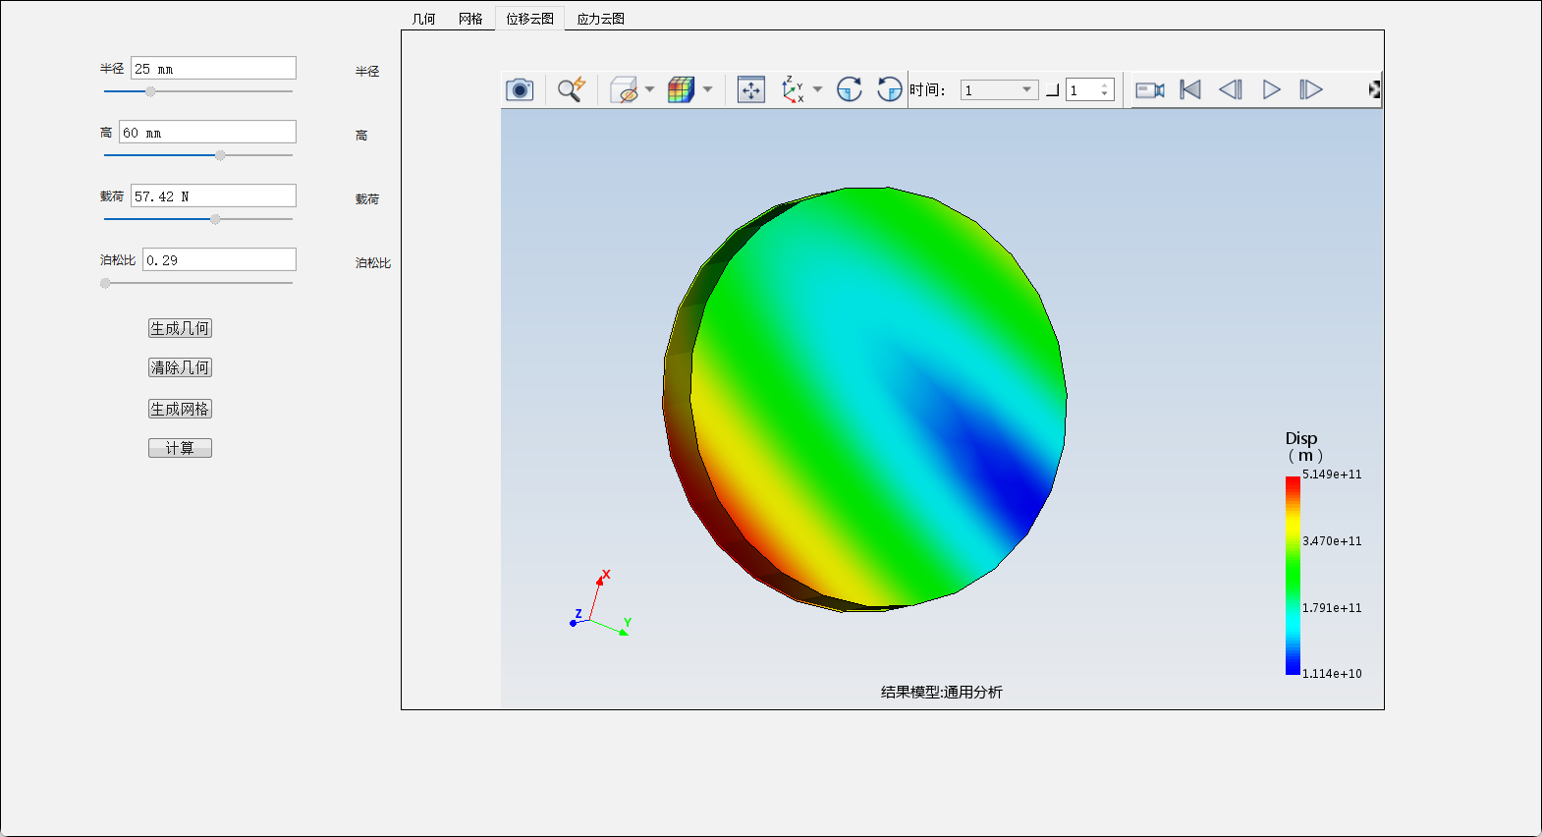Click the frame number input field

click(x=1083, y=90)
